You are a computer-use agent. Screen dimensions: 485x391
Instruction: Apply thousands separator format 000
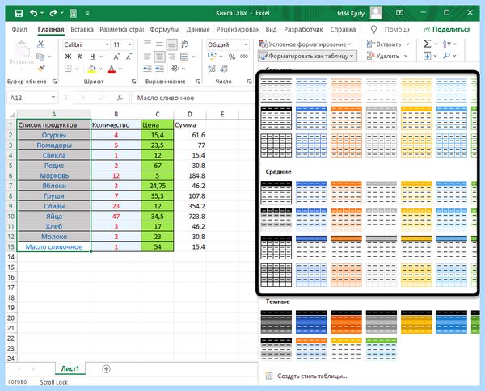tap(244, 57)
